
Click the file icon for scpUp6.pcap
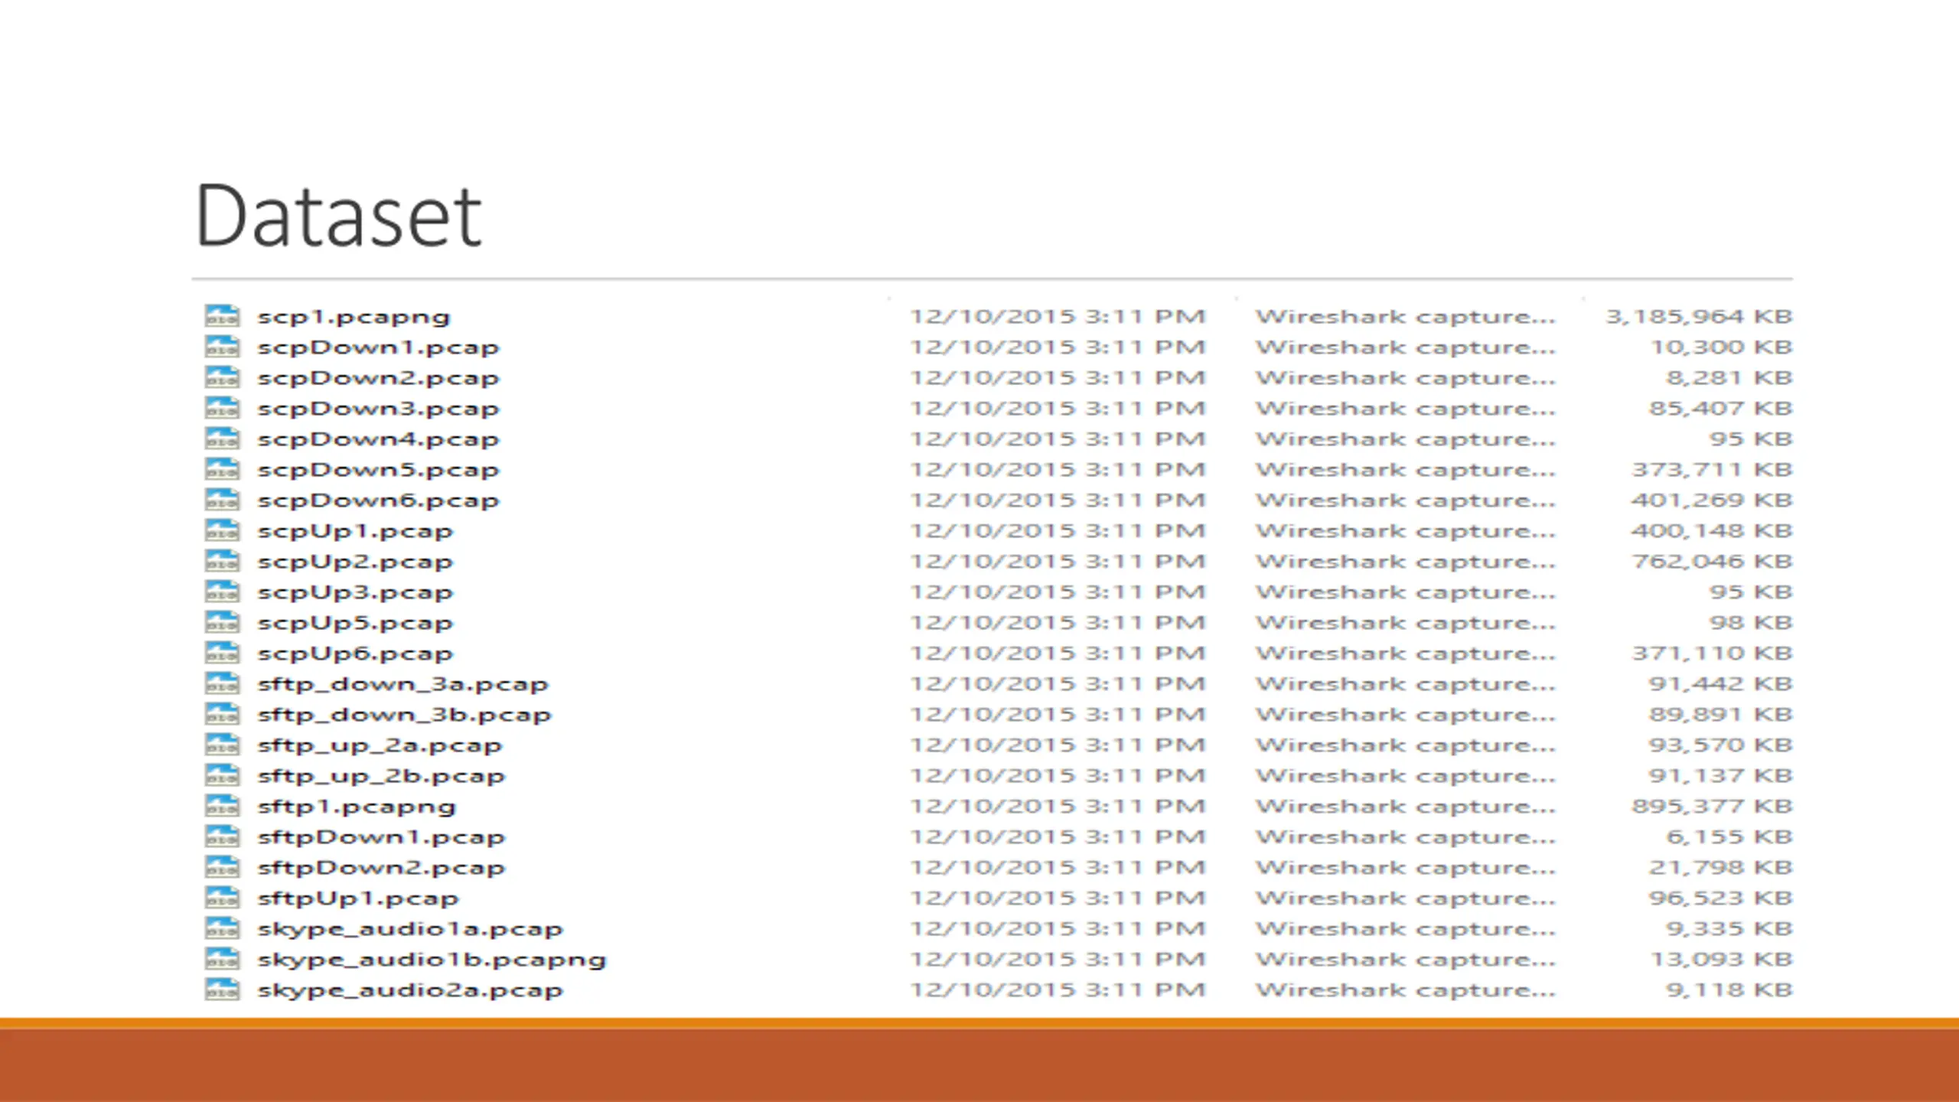pos(222,653)
